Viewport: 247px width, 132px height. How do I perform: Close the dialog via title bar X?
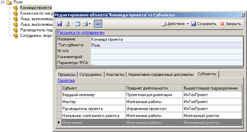[243, 15]
